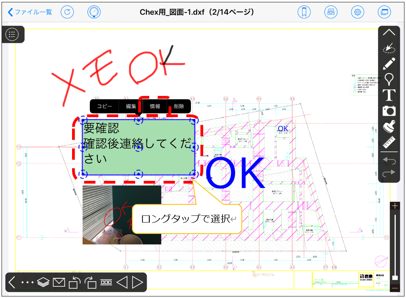Image resolution: width=406 pixels, height=298 pixels.
Task: Tap 削除 in the context menu
Action: tap(179, 106)
